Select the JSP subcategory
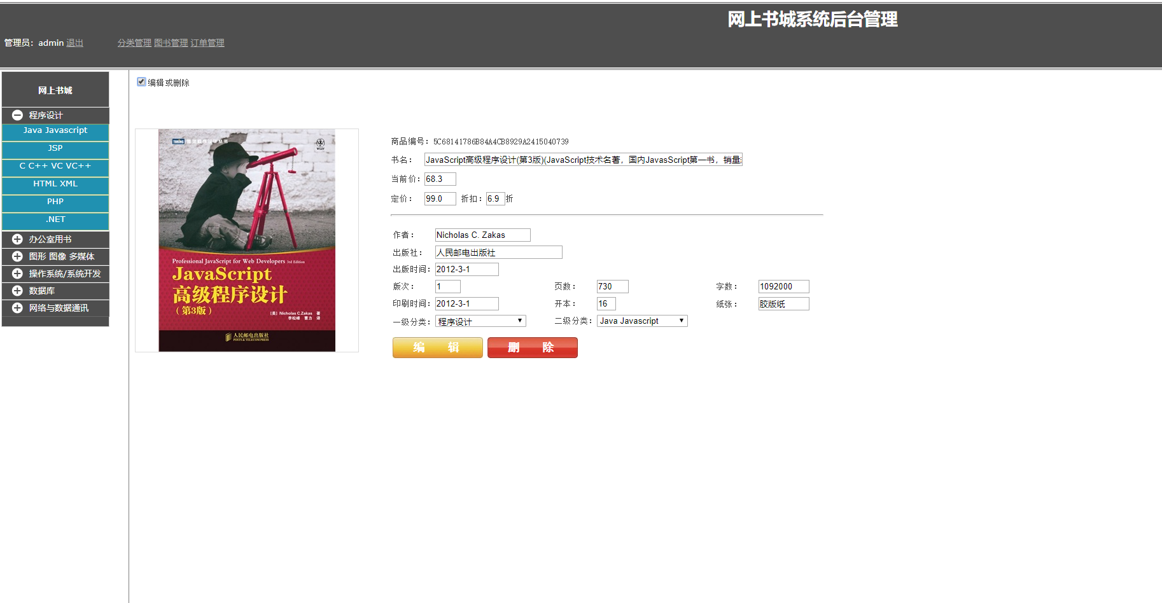The image size is (1162, 603). click(x=55, y=148)
